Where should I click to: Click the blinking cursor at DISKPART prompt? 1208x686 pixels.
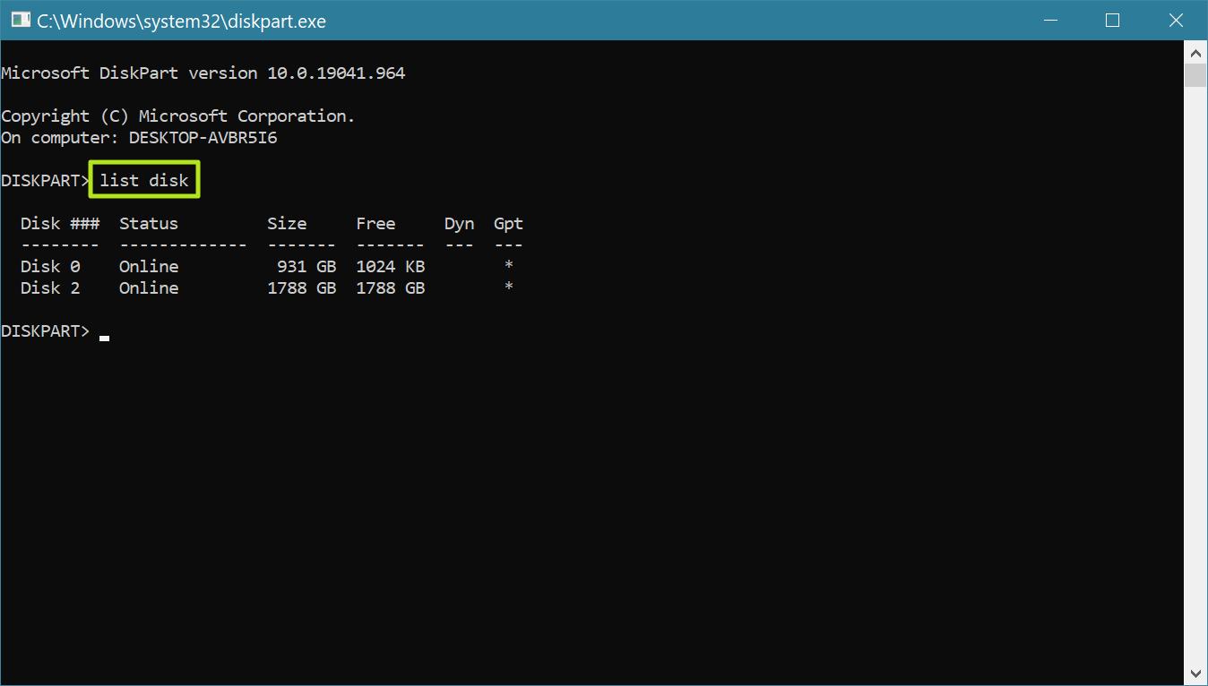click(103, 337)
